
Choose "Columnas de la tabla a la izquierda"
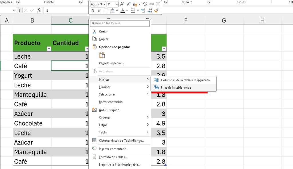coord(185,80)
